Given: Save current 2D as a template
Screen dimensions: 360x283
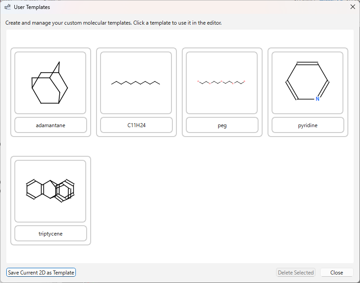Looking at the screenshot, I should pyautogui.click(x=41, y=273).
